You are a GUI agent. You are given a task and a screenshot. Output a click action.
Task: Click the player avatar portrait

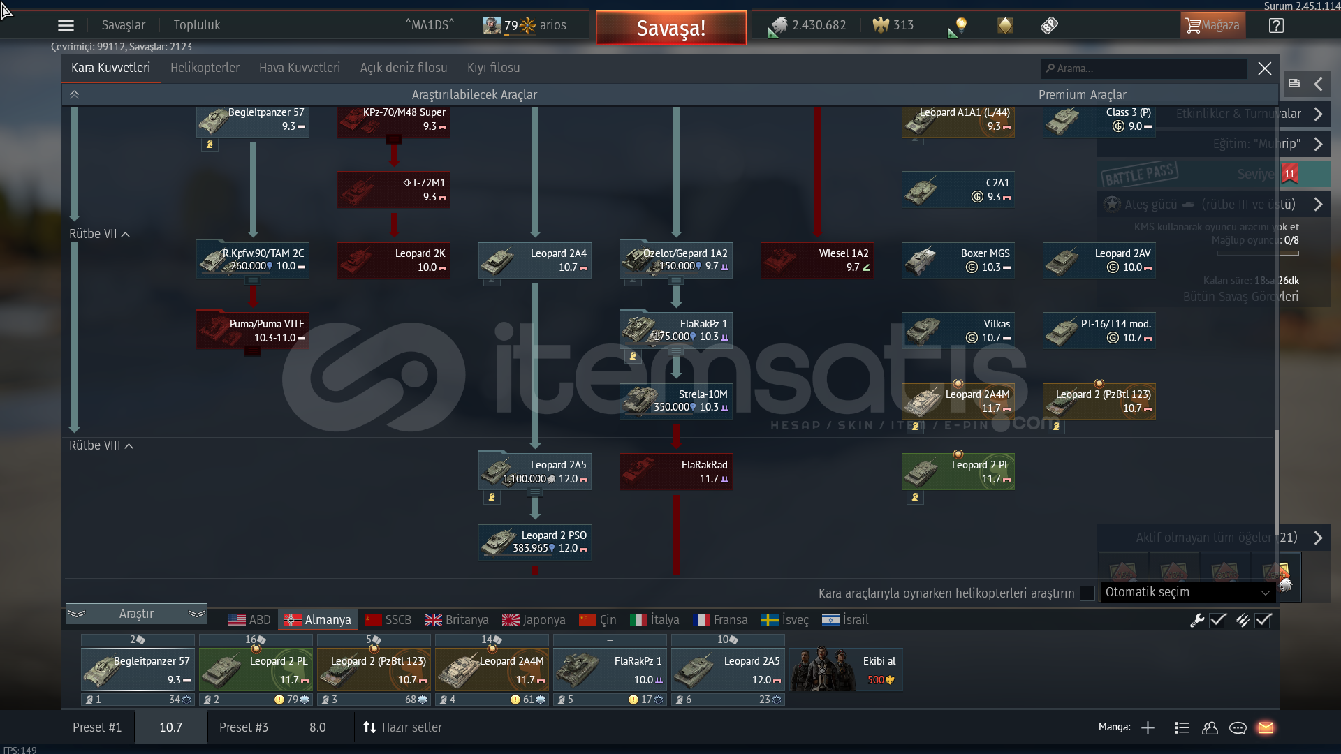492,26
